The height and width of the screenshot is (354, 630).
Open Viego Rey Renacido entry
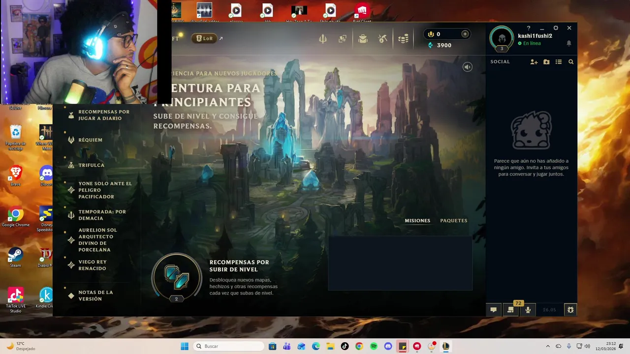click(88, 265)
